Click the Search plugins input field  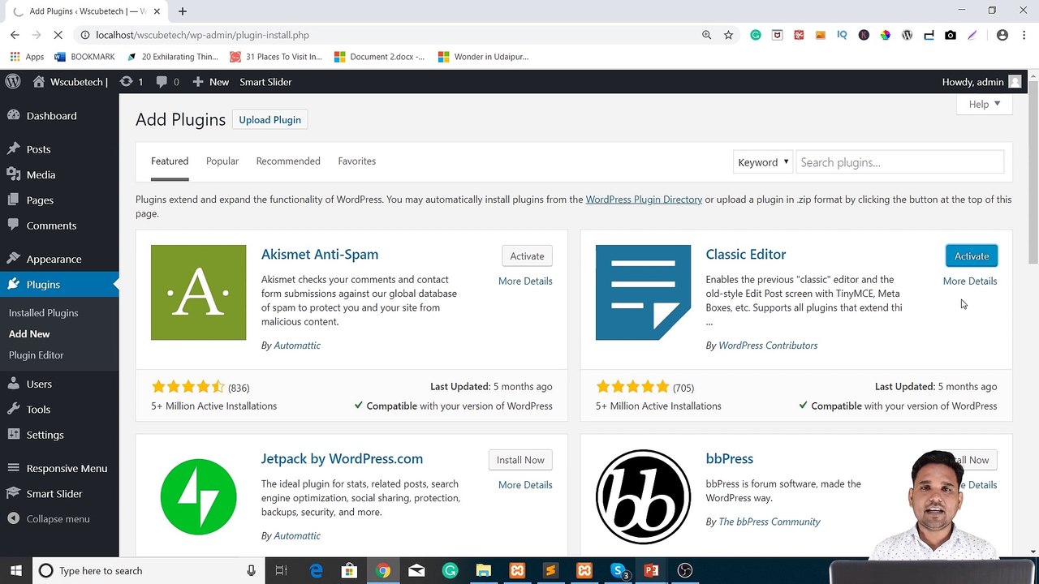[899, 162]
